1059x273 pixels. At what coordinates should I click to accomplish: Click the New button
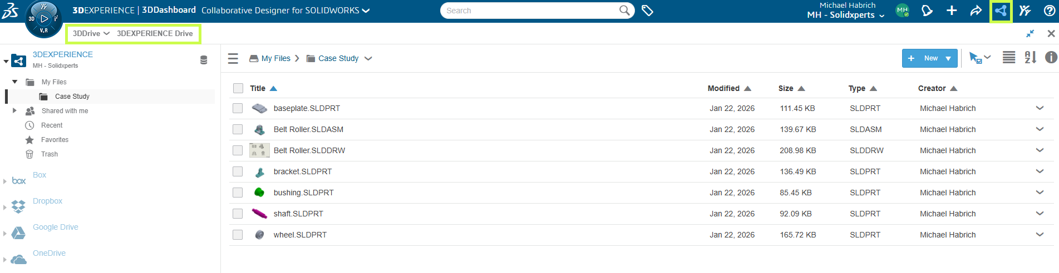930,58
